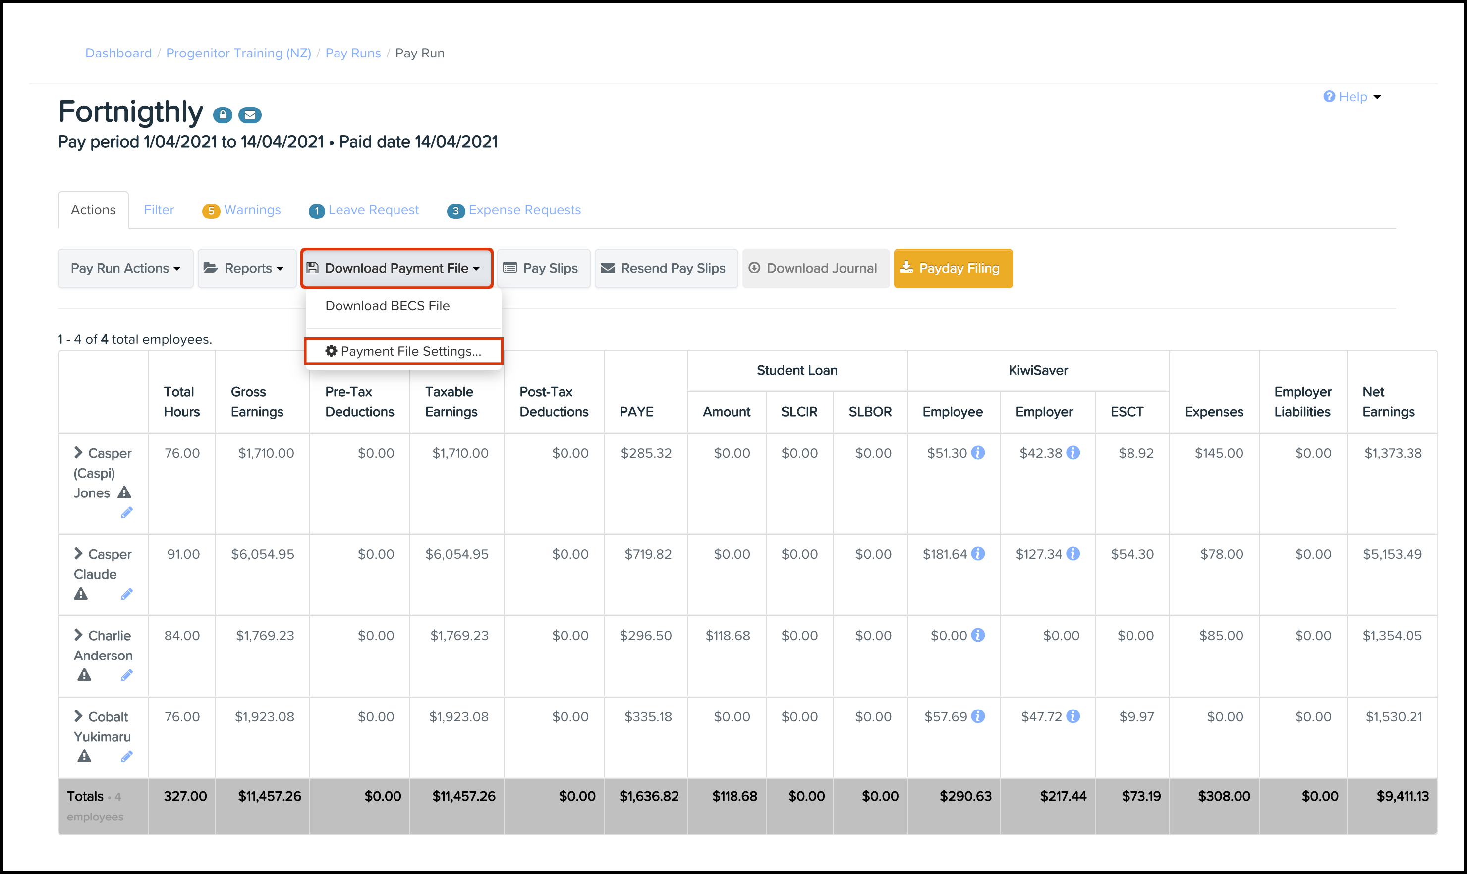Expand the Cobalt Yukimaru employee row
The image size is (1467, 874).
78,716
